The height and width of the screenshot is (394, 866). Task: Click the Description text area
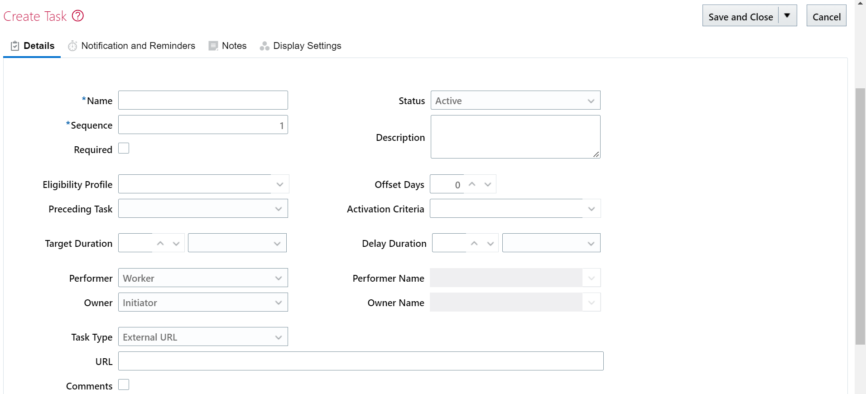click(x=515, y=137)
